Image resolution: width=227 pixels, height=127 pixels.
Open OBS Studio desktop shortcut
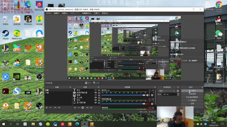point(39,78)
